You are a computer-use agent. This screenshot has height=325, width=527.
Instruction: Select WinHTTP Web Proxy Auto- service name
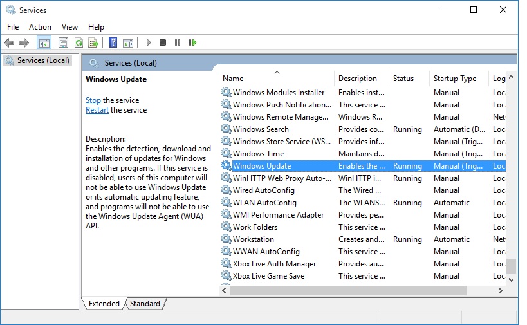click(282, 178)
